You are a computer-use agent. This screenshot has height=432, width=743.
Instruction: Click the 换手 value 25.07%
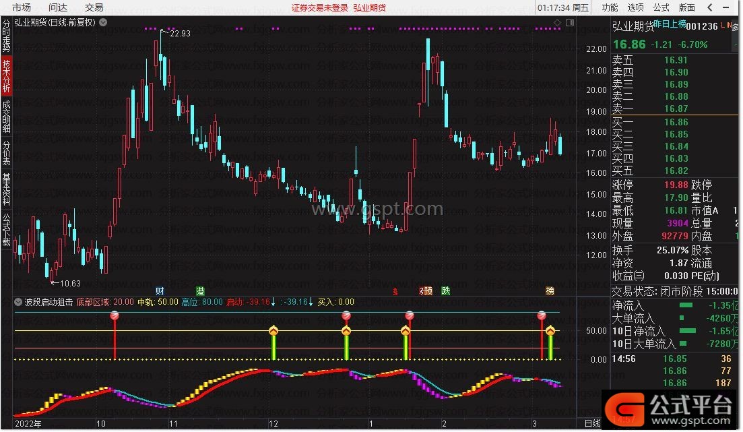click(672, 251)
